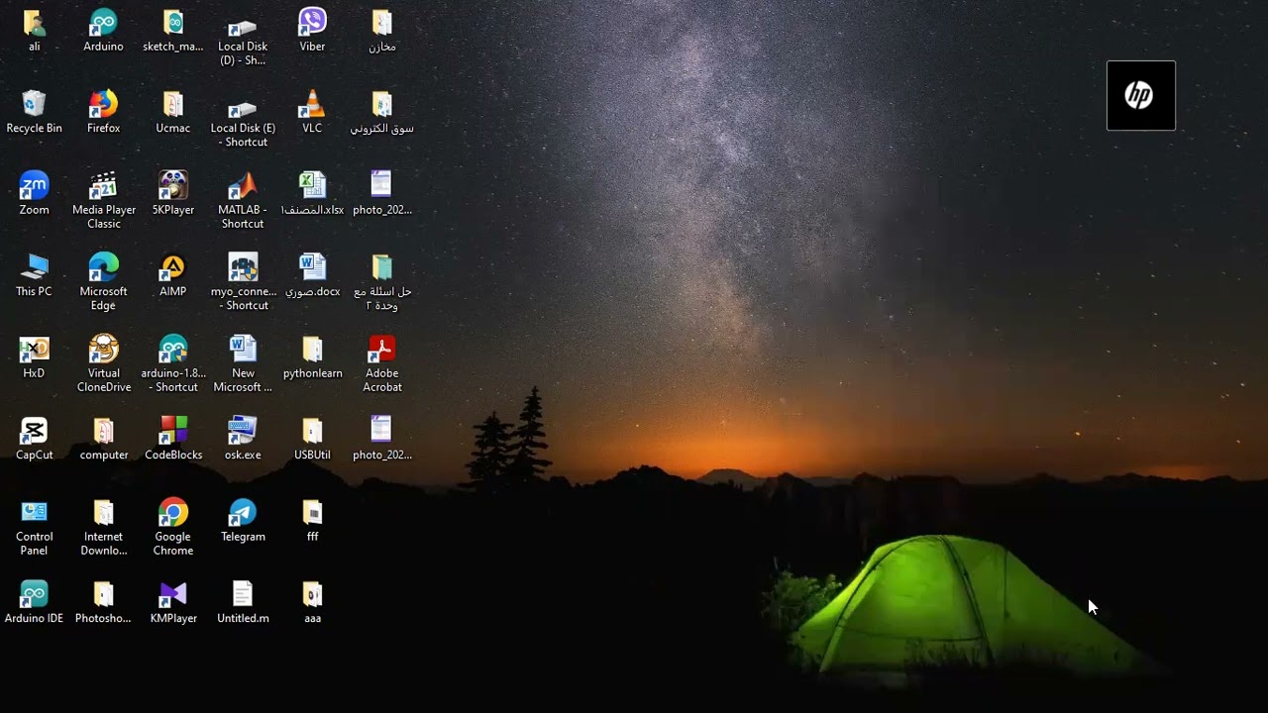
Task: Select the myo_conne... shortcut icon
Action: pyautogui.click(x=243, y=266)
